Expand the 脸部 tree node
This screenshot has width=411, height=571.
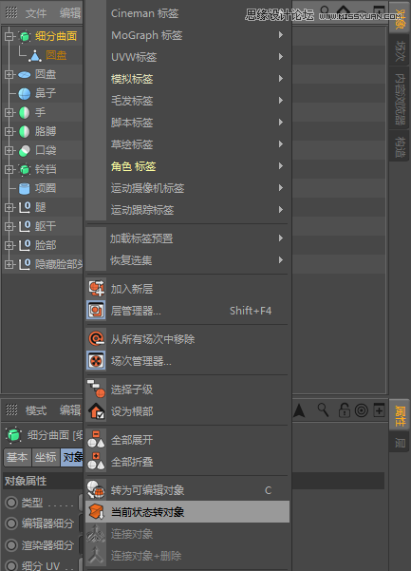point(9,245)
